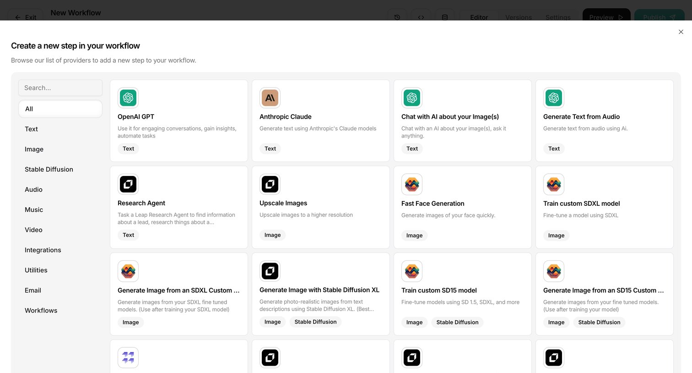Image resolution: width=692 pixels, height=373 pixels.
Task: Click the Text tag on Research Agent card
Action: [x=129, y=235]
